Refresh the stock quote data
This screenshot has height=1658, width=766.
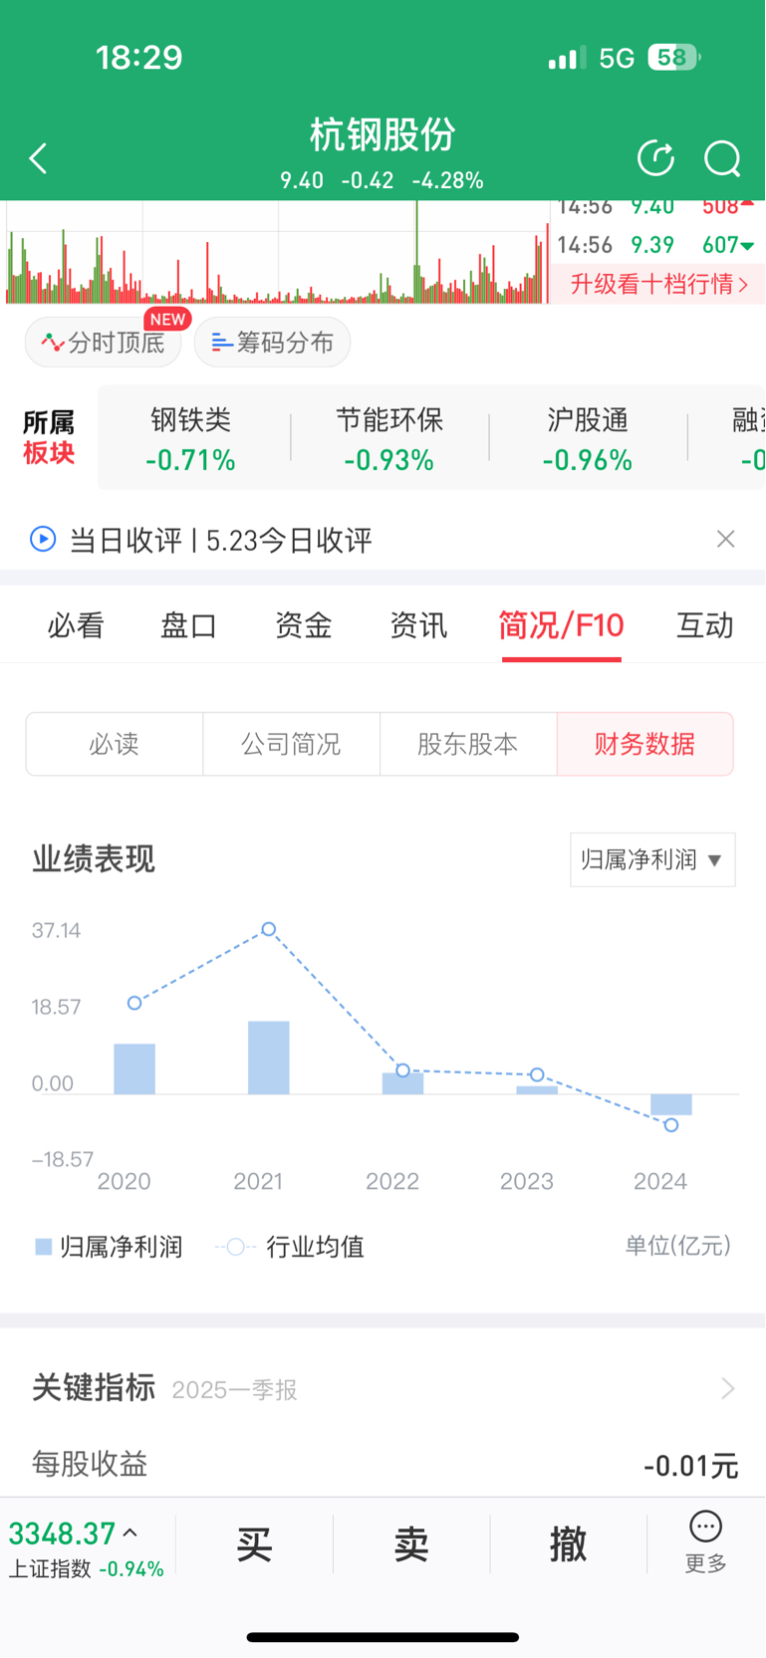point(655,158)
